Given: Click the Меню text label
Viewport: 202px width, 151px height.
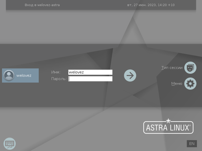Looking at the screenshot, I should click(x=177, y=84).
